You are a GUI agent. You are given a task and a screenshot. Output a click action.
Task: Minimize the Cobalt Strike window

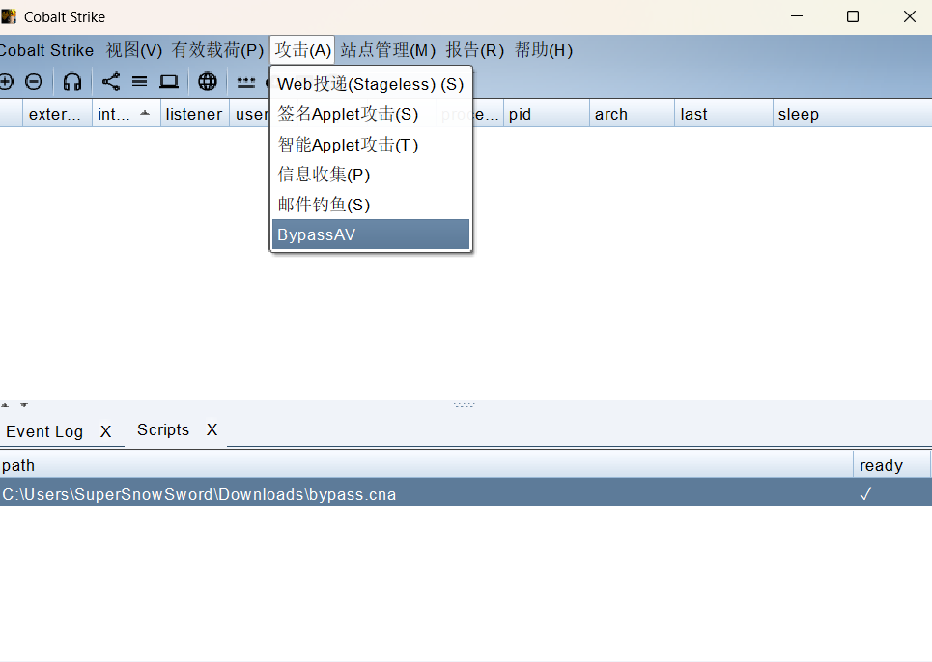click(797, 16)
